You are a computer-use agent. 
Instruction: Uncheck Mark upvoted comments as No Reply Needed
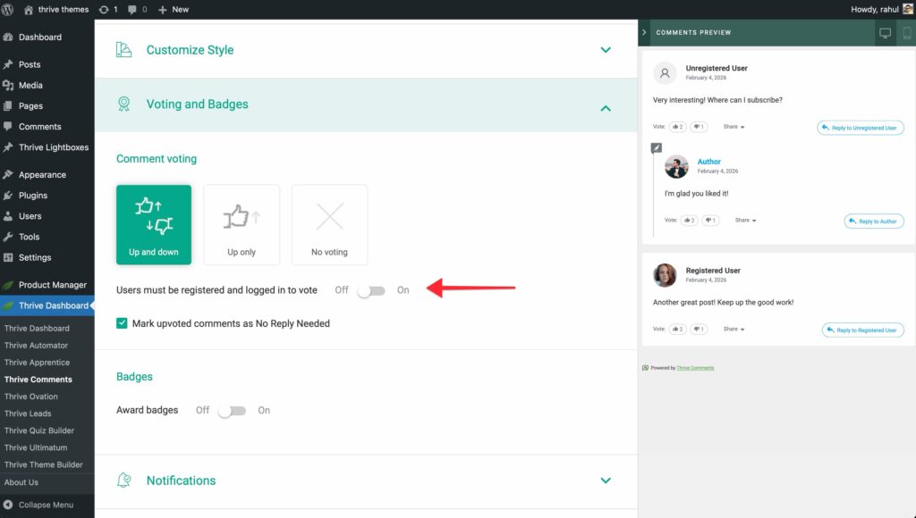pos(123,323)
